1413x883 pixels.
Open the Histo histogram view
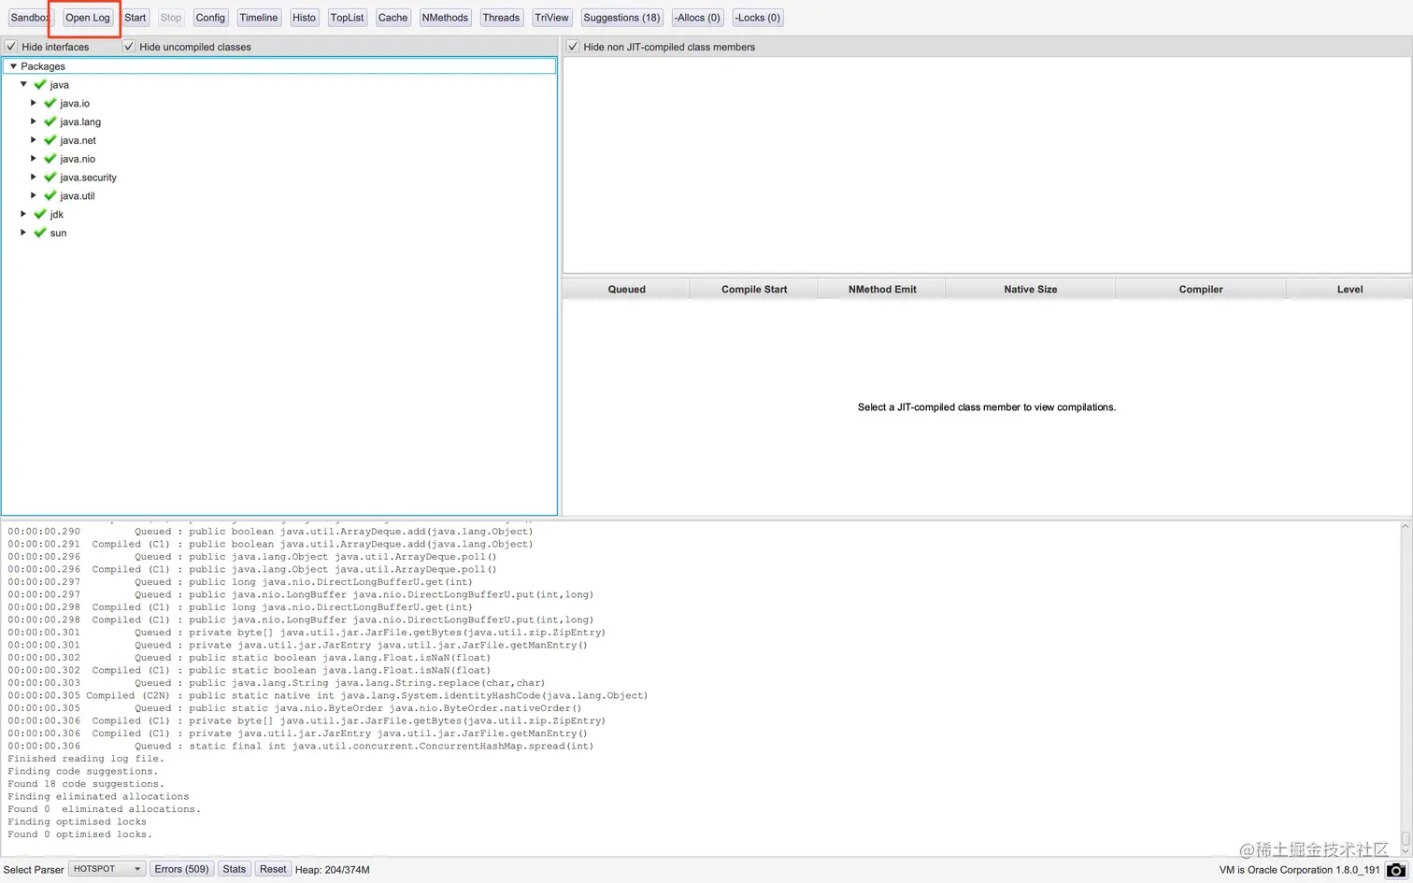[x=304, y=18]
